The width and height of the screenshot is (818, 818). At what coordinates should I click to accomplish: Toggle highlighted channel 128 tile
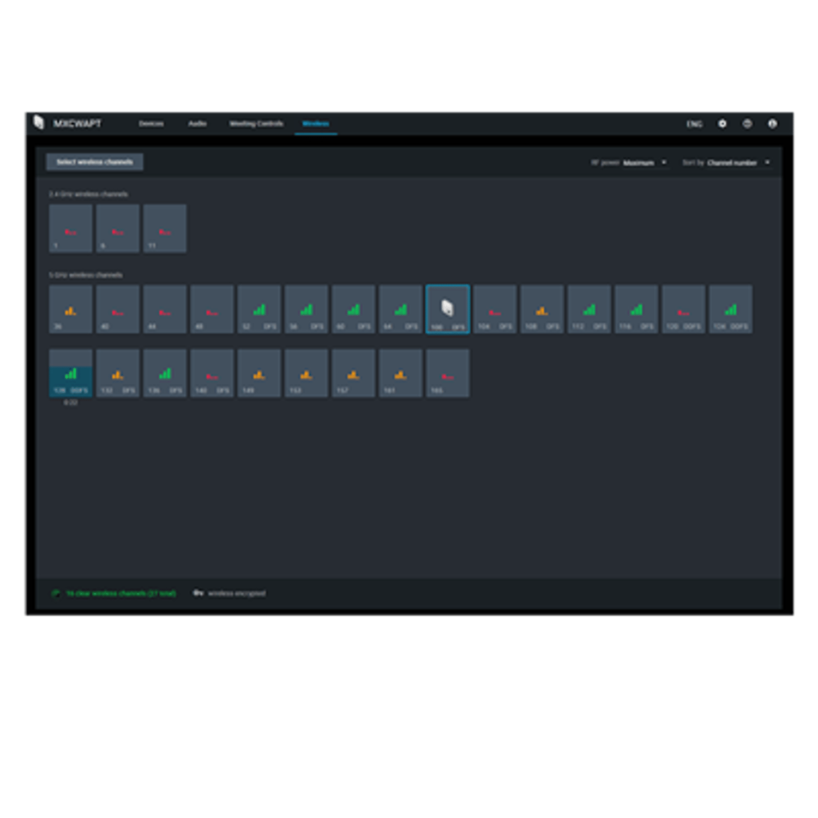(x=70, y=374)
